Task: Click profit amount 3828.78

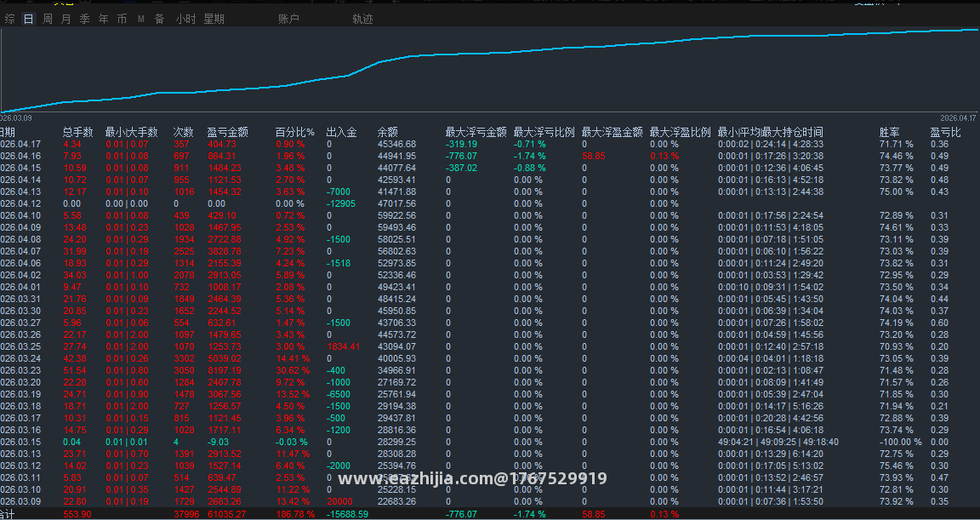Action: [x=224, y=251]
